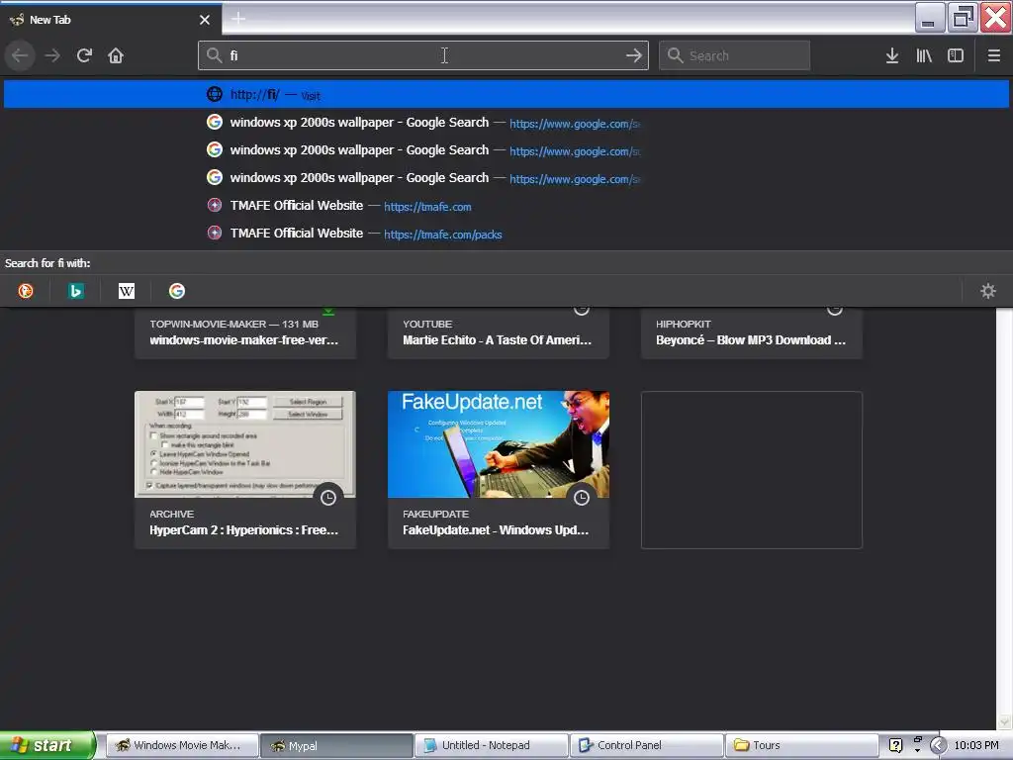Reload the current page
The width and height of the screenshot is (1013, 760).
(84, 55)
